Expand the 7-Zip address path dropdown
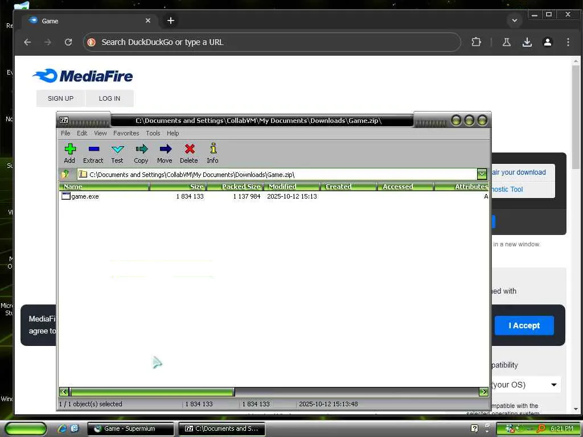 click(482, 174)
